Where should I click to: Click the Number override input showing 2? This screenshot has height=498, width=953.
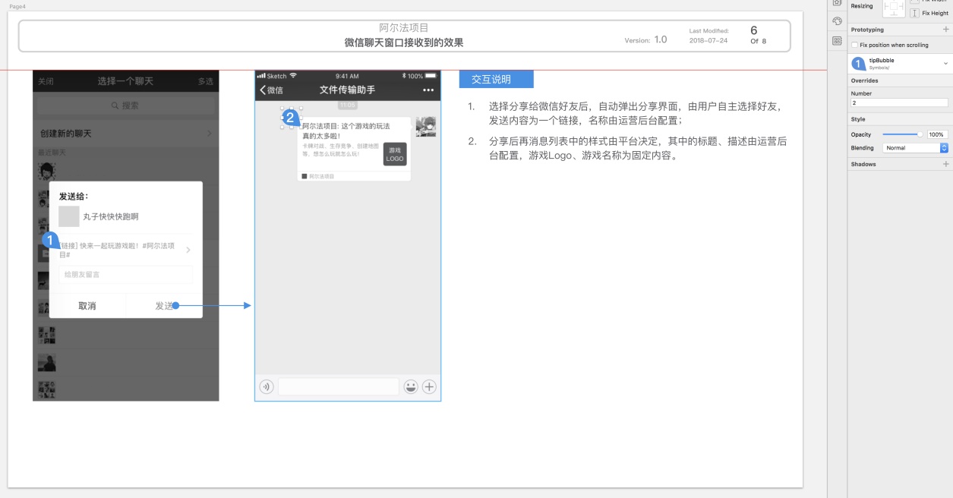(x=899, y=102)
